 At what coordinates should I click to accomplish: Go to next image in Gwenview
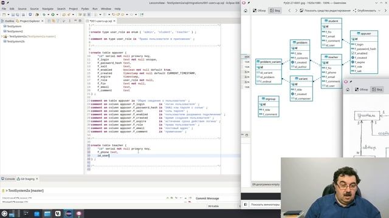(x=296, y=11)
